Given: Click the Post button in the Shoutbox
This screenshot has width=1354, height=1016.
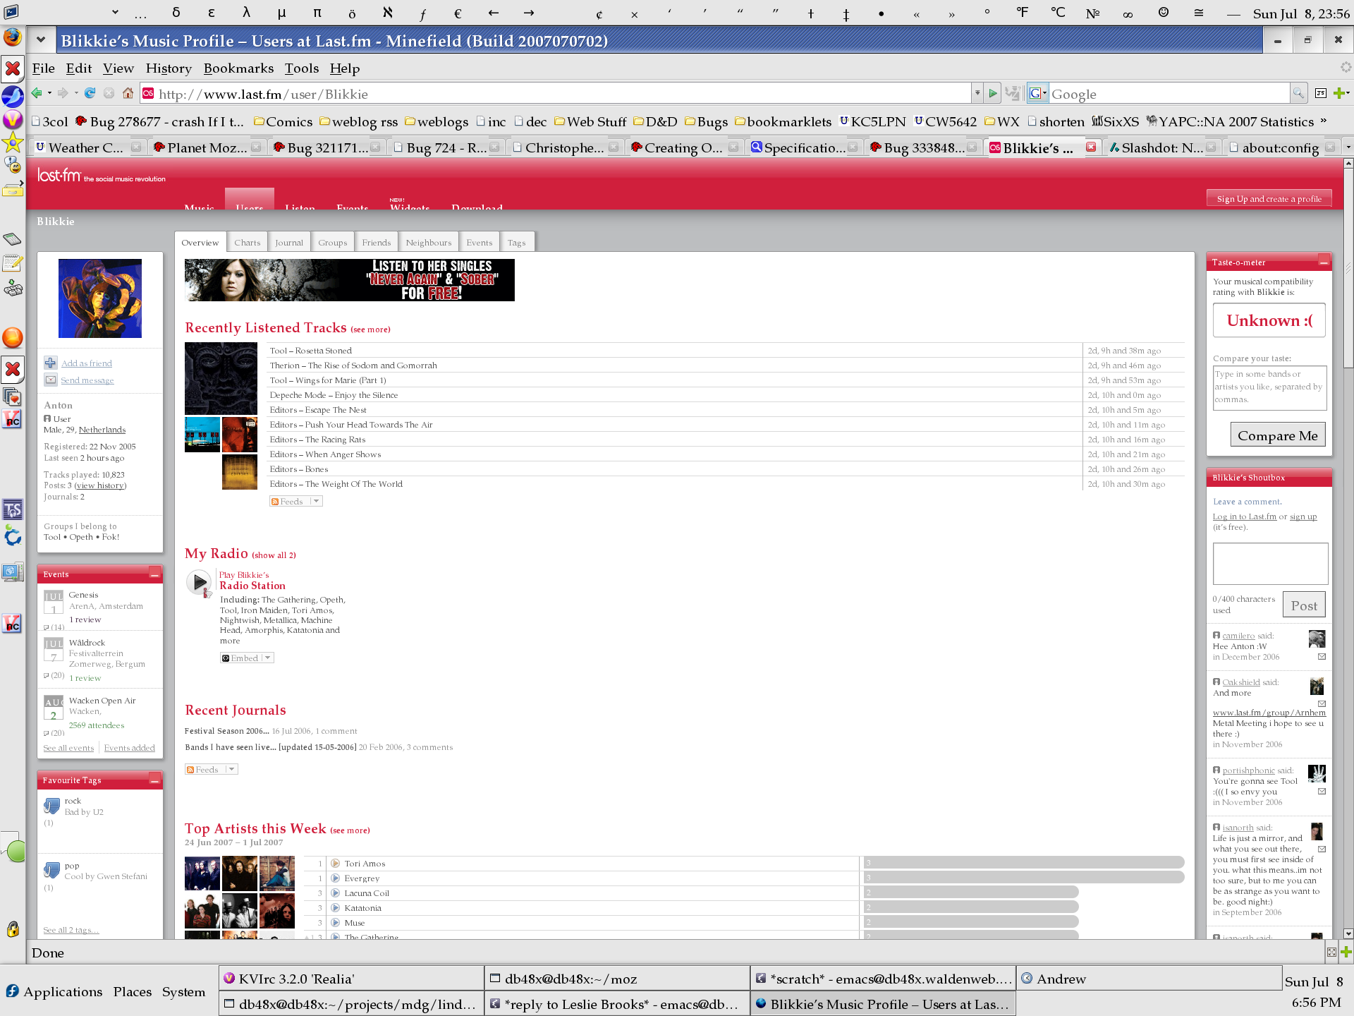Looking at the screenshot, I should click(1304, 605).
